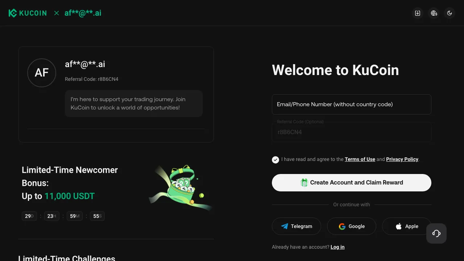Click the AF referrer avatar
Image resolution: width=464 pixels, height=261 pixels.
[x=41, y=72]
